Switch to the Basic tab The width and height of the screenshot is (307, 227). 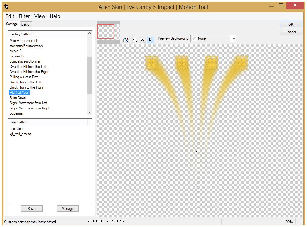tap(25, 24)
